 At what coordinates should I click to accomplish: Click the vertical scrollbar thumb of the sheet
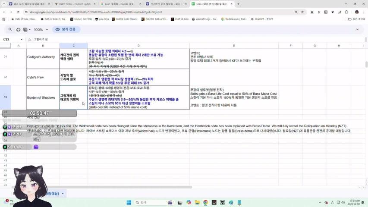(366, 64)
